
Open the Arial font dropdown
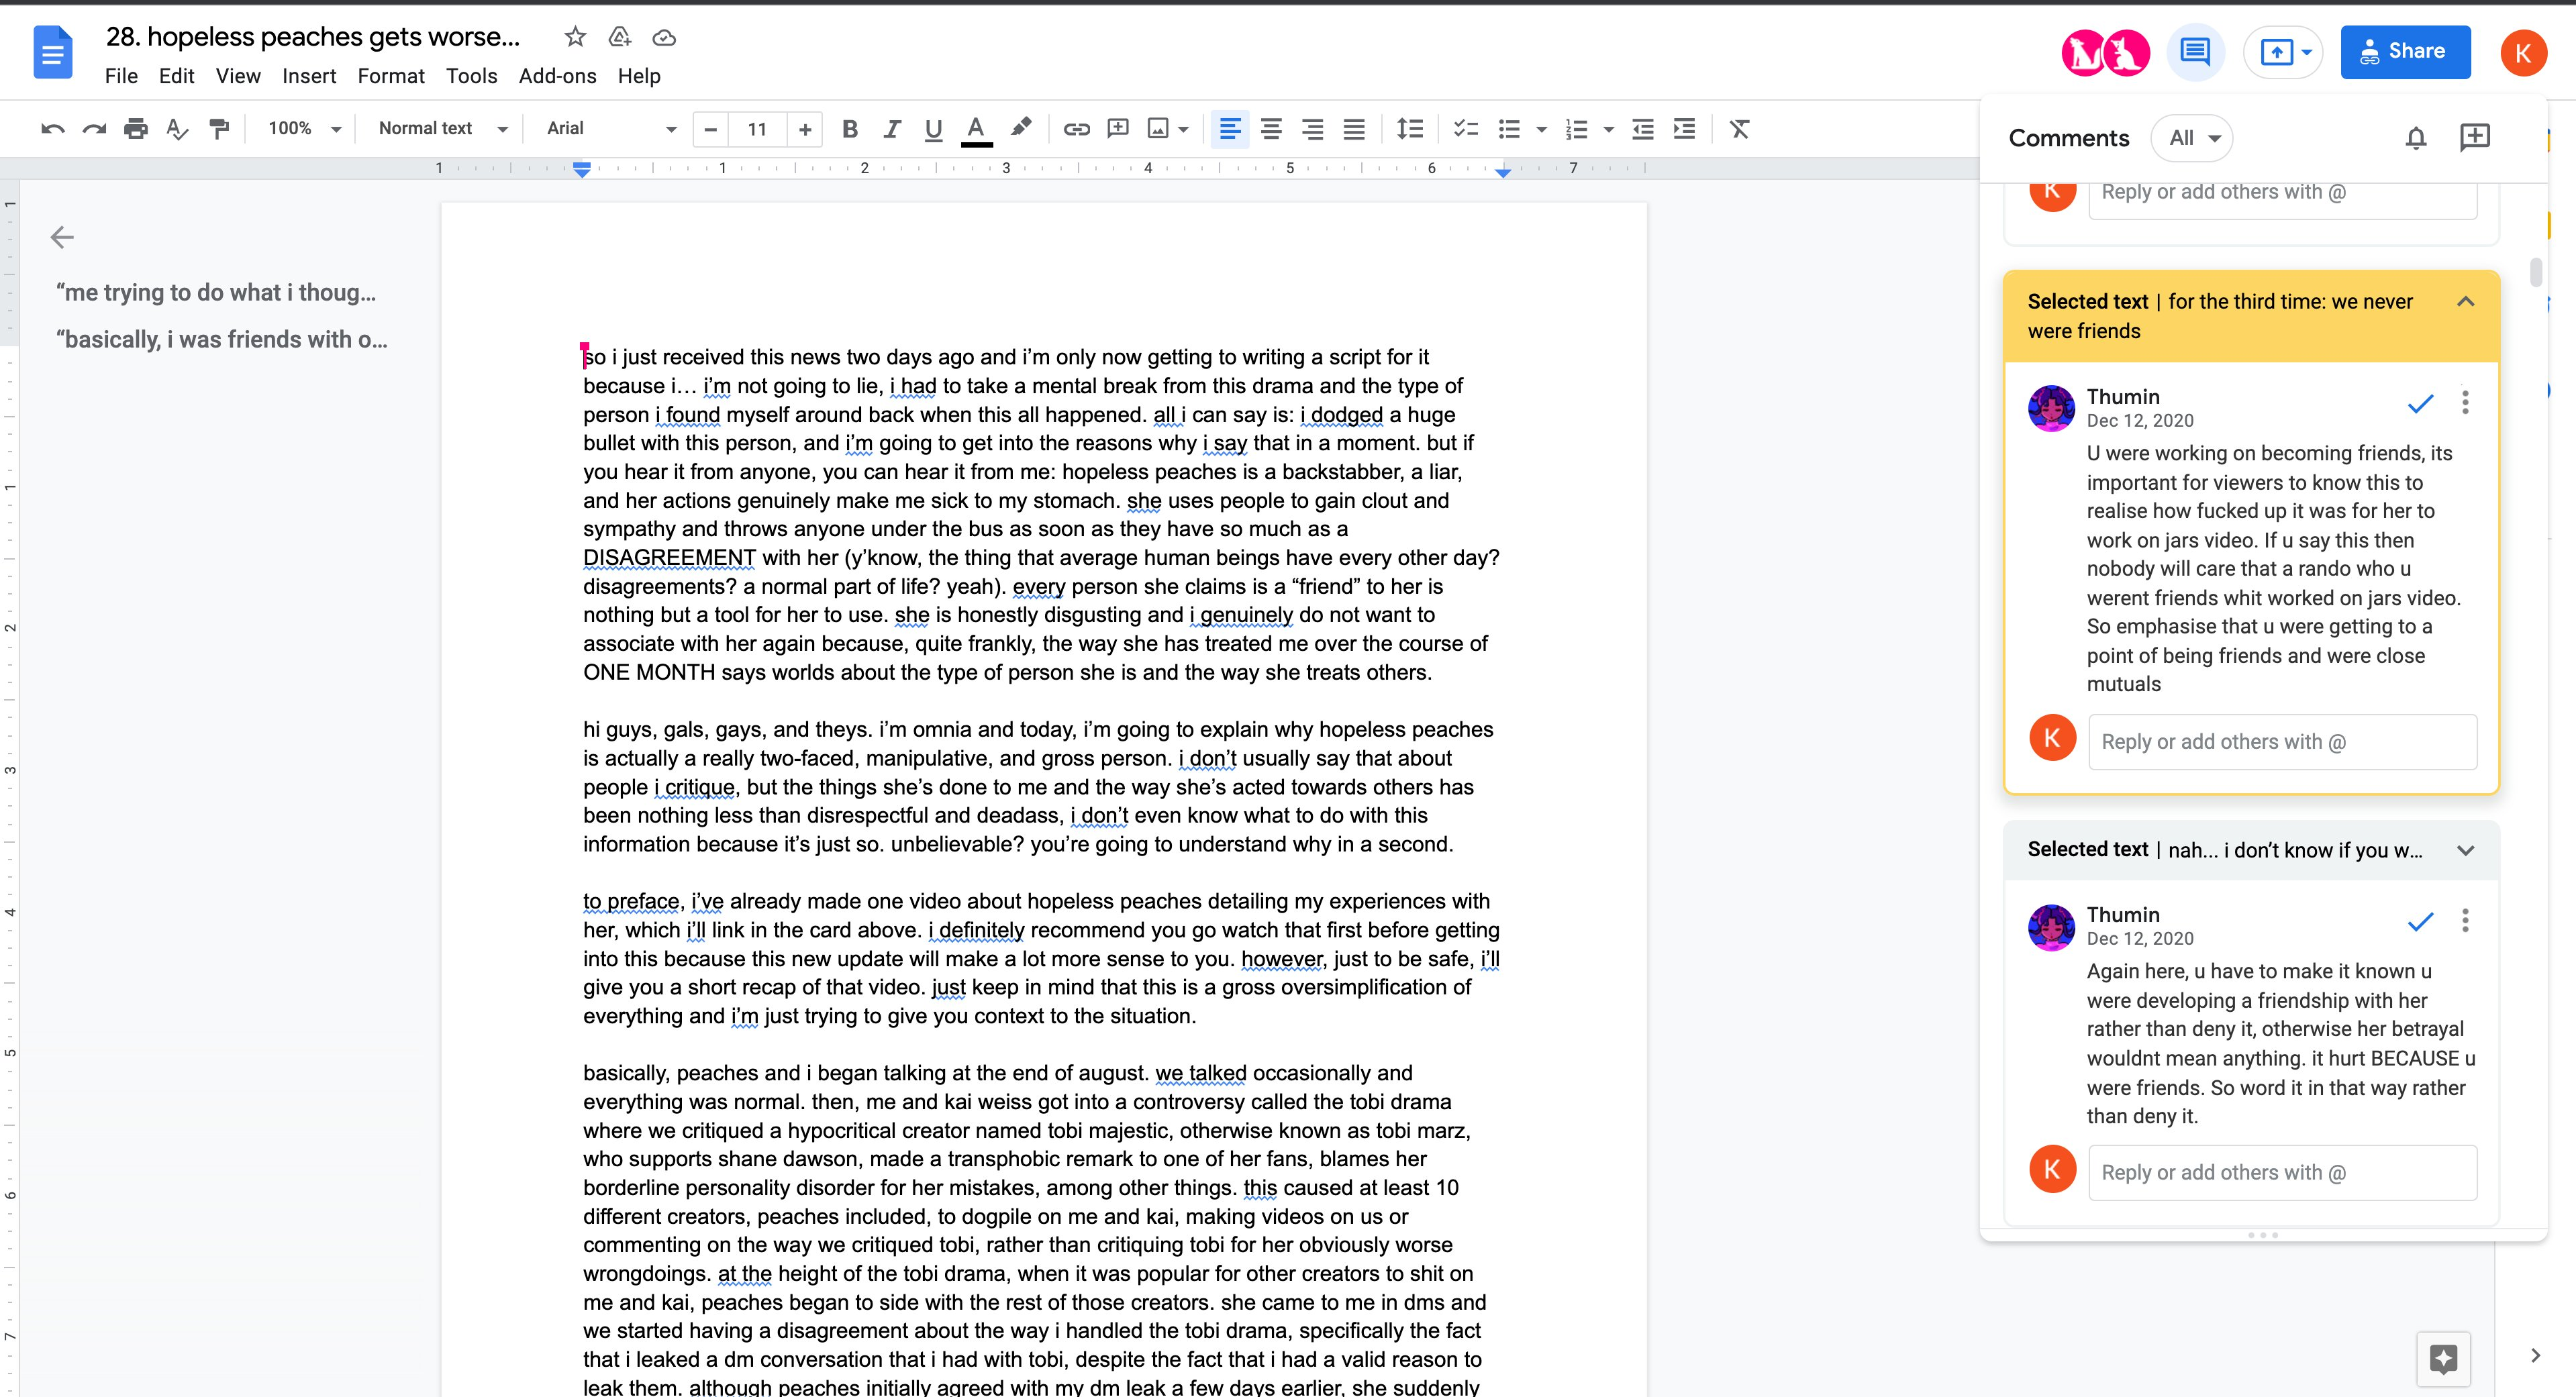(x=611, y=129)
